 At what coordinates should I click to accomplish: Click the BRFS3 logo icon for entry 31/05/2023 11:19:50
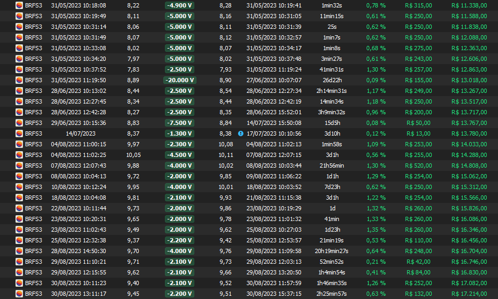click(19, 80)
